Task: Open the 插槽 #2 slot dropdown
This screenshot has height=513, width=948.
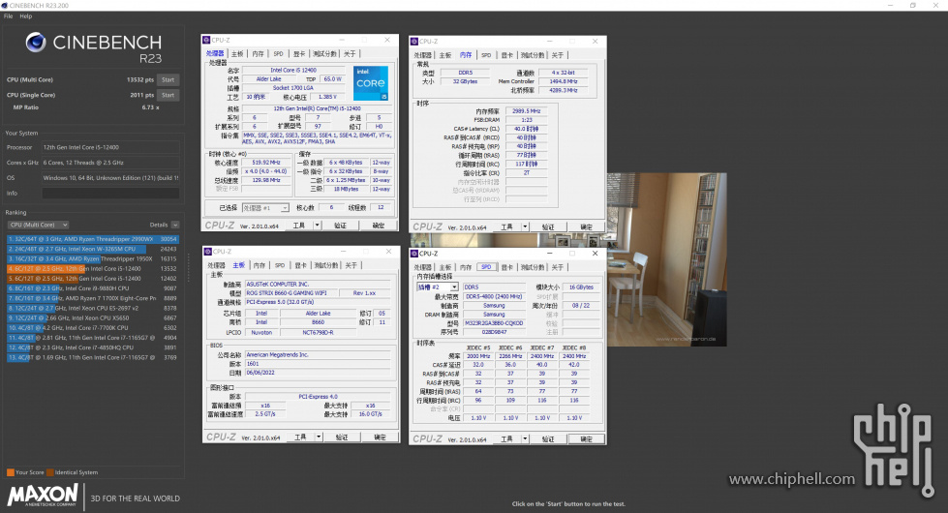Action: click(x=437, y=287)
